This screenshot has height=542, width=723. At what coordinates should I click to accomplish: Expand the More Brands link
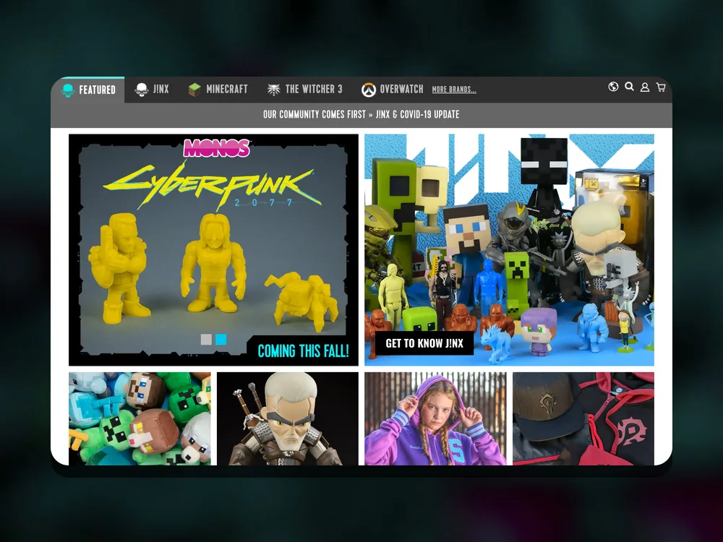click(454, 90)
